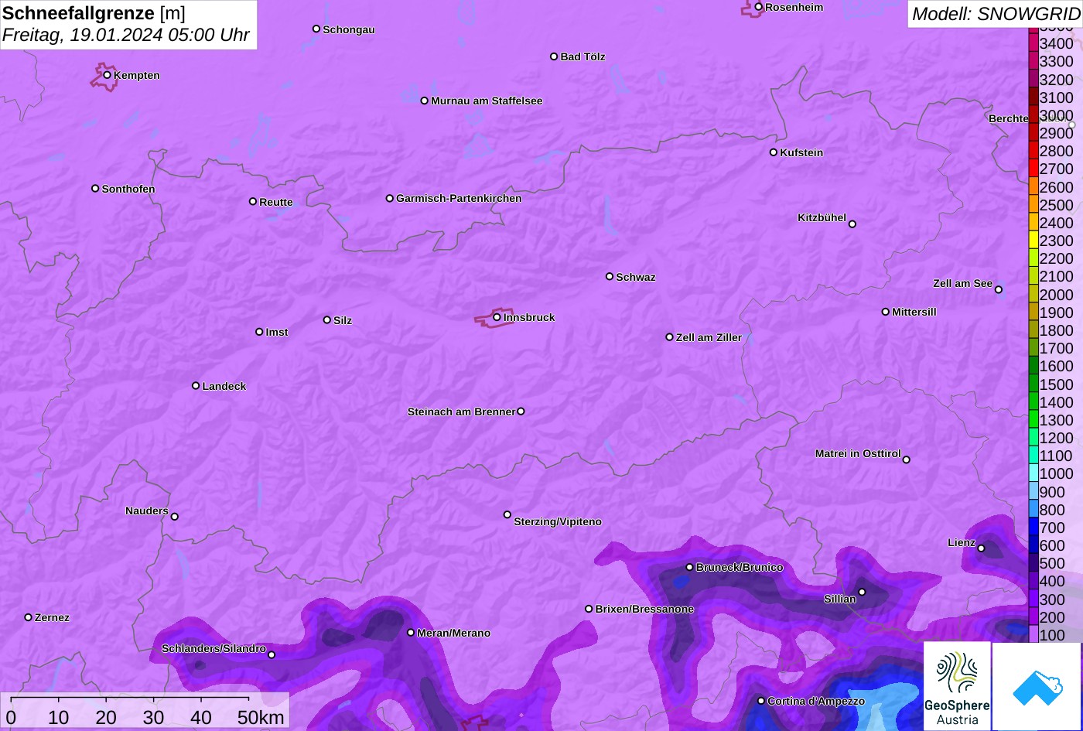Viewport: 1083px width, 731px height.
Task: Select the Landeck location dot
Action: click(196, 386)
